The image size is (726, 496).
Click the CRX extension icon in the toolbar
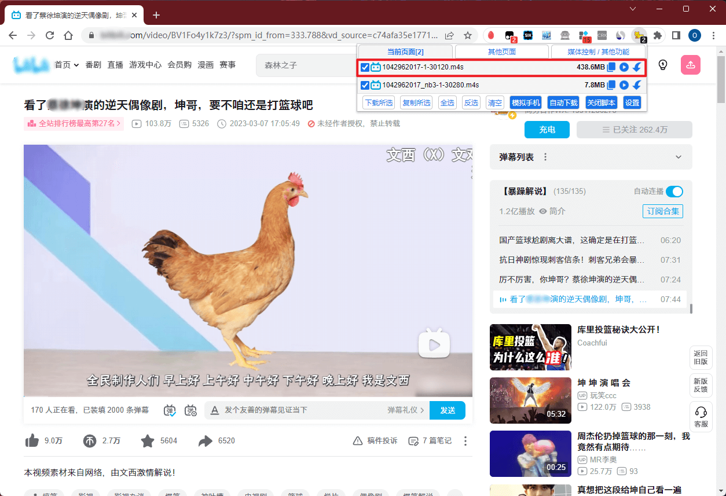(x=602, y=35)
